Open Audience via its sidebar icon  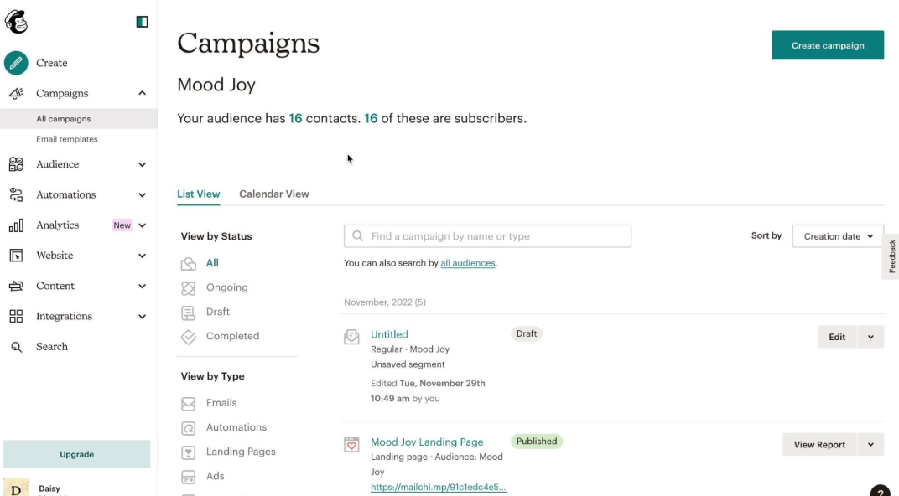coord(18,164)
